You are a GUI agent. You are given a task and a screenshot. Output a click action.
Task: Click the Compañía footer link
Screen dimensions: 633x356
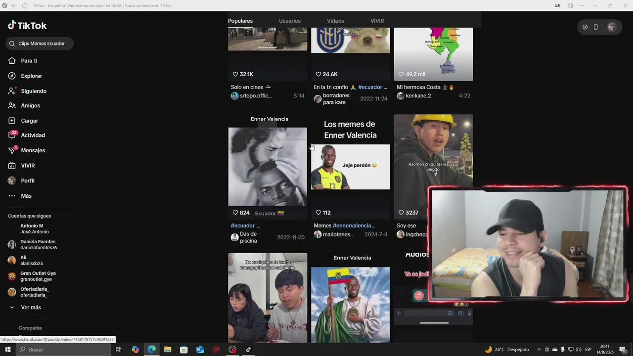(30, 328)
